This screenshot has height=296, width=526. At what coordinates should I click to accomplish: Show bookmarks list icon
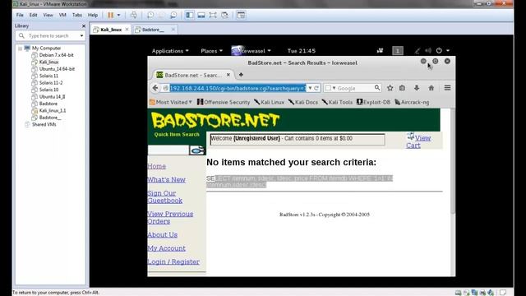(x=402, y=88)
